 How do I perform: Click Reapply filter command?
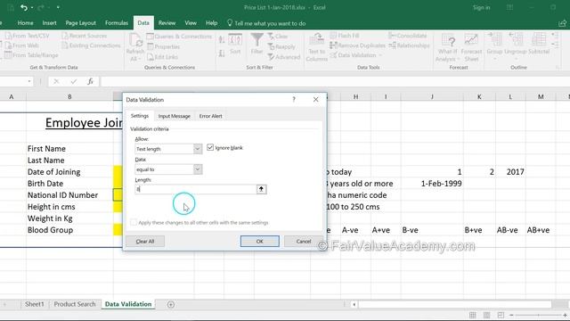pyautogui.click(x=281, y=46)
